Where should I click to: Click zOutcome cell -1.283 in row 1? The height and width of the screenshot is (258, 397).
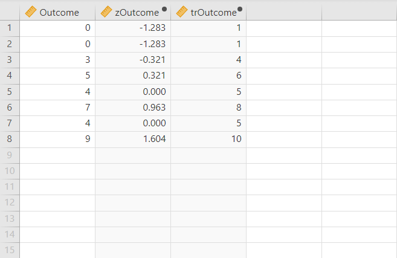click(x=133, y=28)
